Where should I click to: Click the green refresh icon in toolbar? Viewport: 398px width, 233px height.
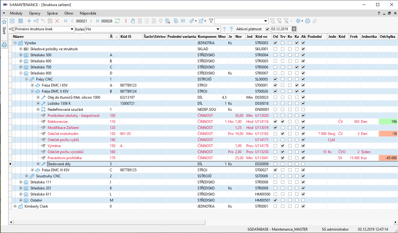pos(117,21)
